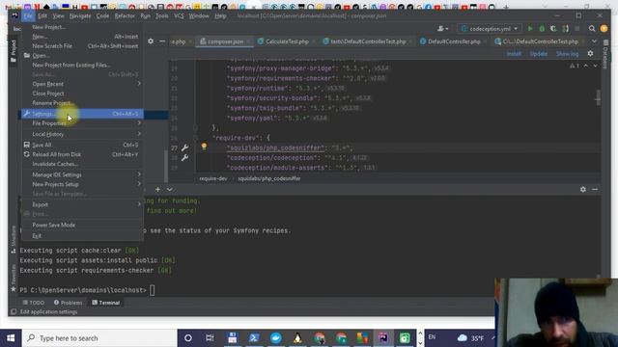Screen dimensions: 618x347
Task: Open the Edit menu in the menu bar
Action: (42, 15)
